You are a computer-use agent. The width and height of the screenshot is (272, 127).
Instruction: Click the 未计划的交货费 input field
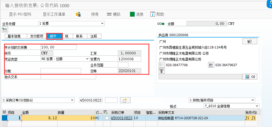tap(59, 47)
